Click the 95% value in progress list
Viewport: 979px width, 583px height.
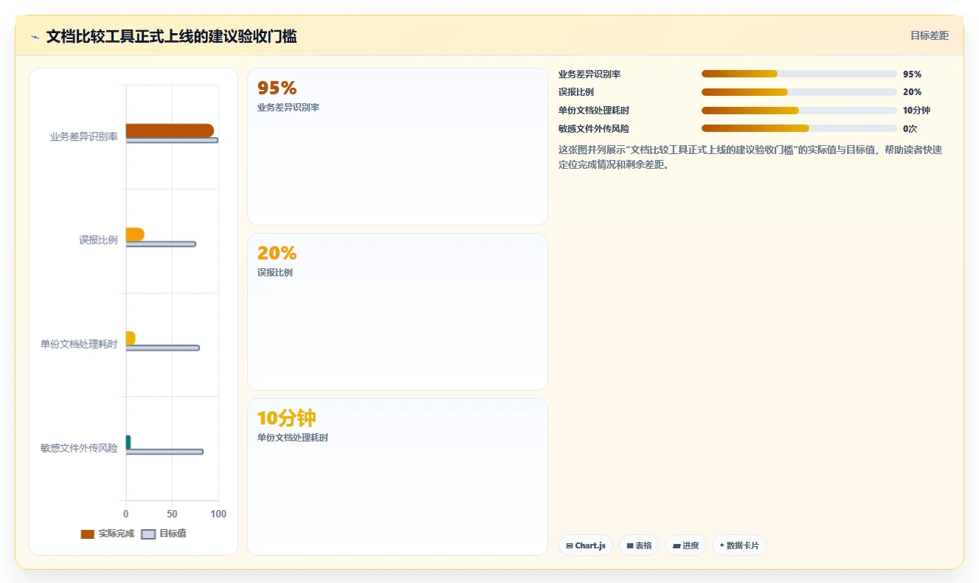coord(912,74)
